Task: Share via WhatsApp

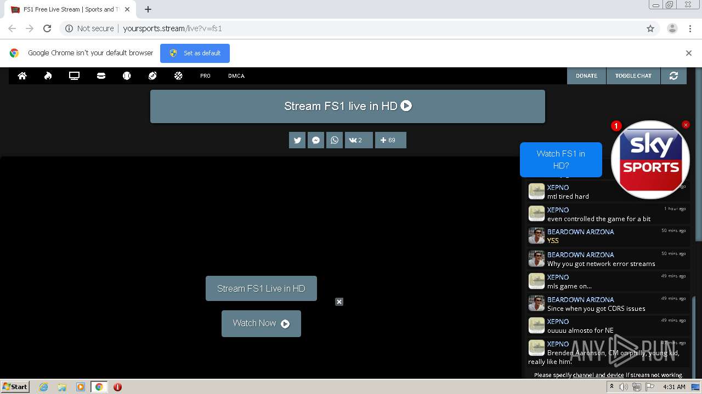Action: tap(335, 140)
